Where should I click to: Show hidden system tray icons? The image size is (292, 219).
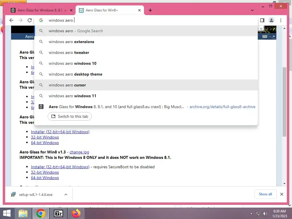click(251, 214)
